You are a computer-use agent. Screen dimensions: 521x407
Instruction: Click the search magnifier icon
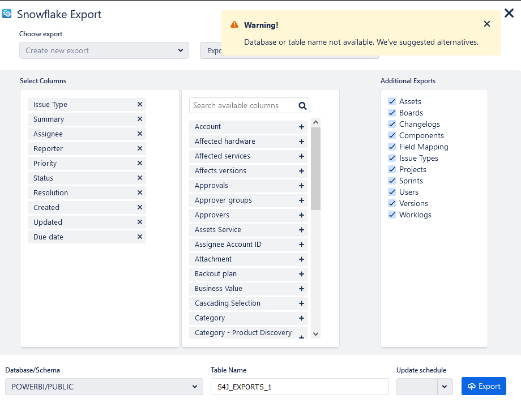302,105
